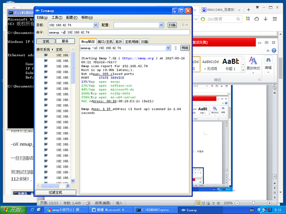Expand the Word styles gallery more arrow
This screenshot has height=214, width=286.
tap(243, 70)
